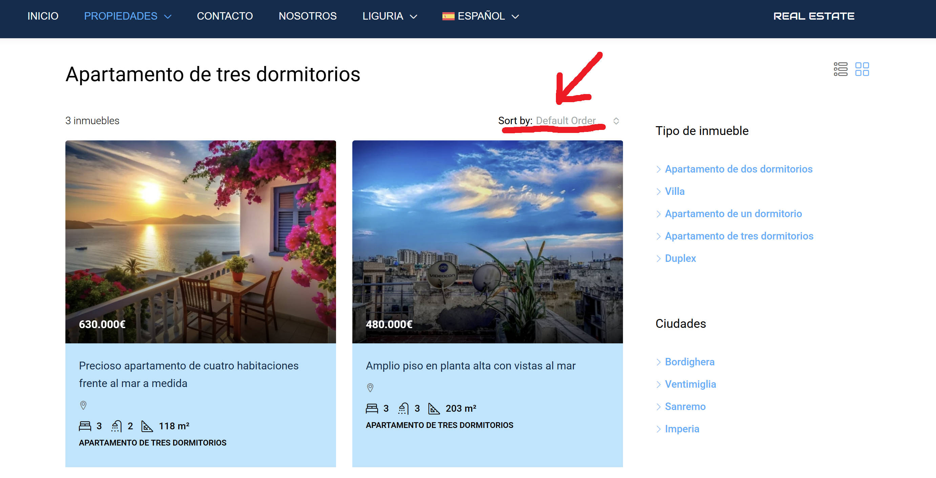Click location pin on first property card
The width and height of the screenshot is (936, 478).
click(83, 405)
